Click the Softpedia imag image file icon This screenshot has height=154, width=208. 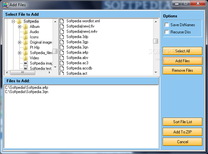[x=26, y=63]
